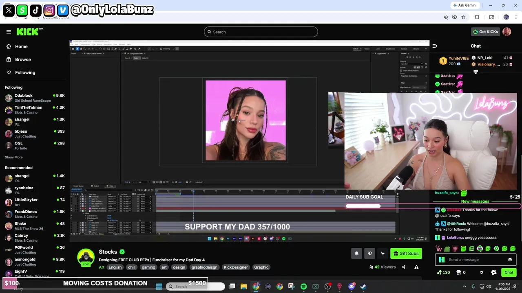
Task: Click the Gift Subs button
Action: point(406,254)
